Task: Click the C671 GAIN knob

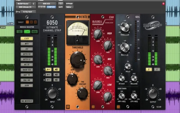Action: click(x=73, y=79)
